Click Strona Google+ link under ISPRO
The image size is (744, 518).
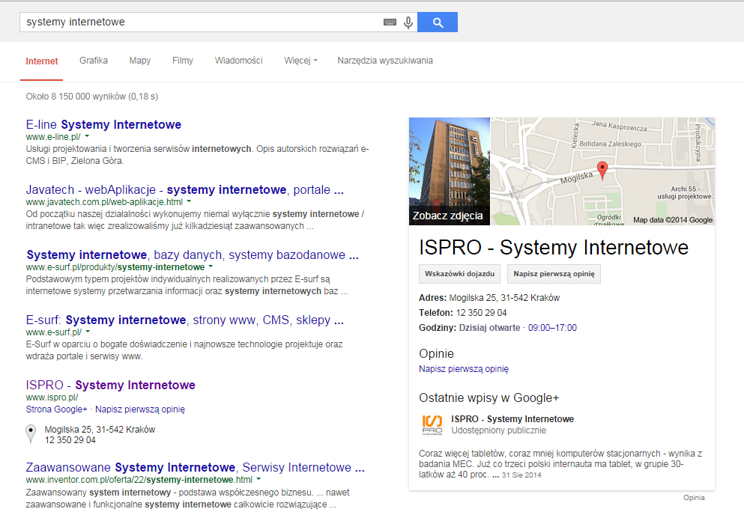(56, 409)
